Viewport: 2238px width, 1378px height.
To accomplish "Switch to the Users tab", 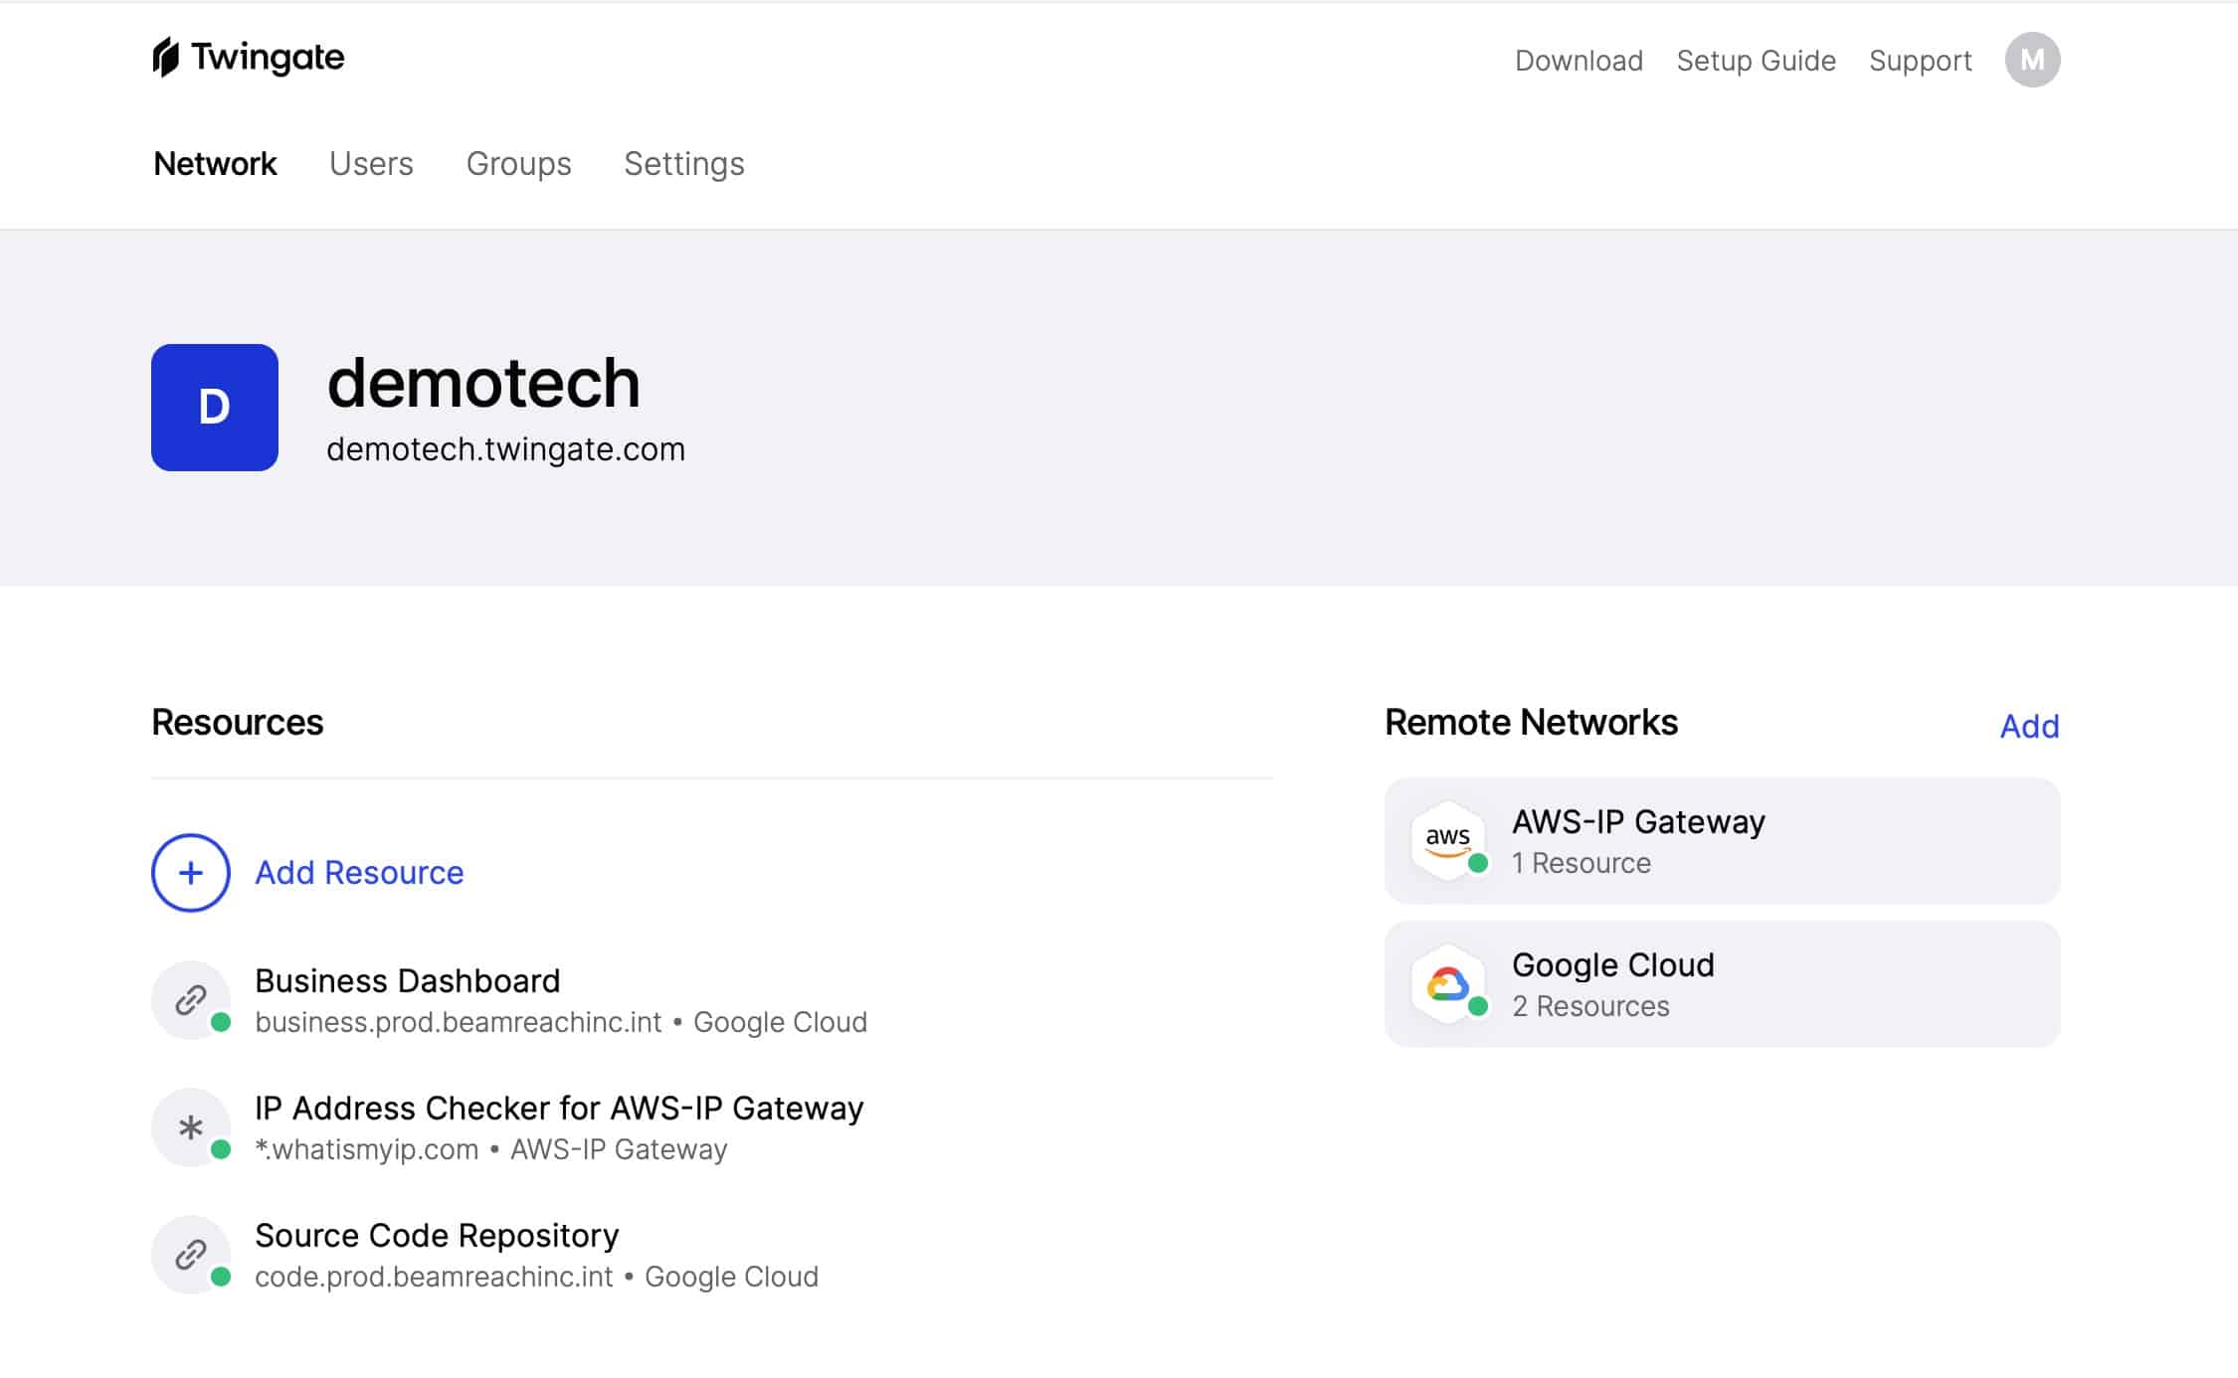I will click(x=371, y=163).
